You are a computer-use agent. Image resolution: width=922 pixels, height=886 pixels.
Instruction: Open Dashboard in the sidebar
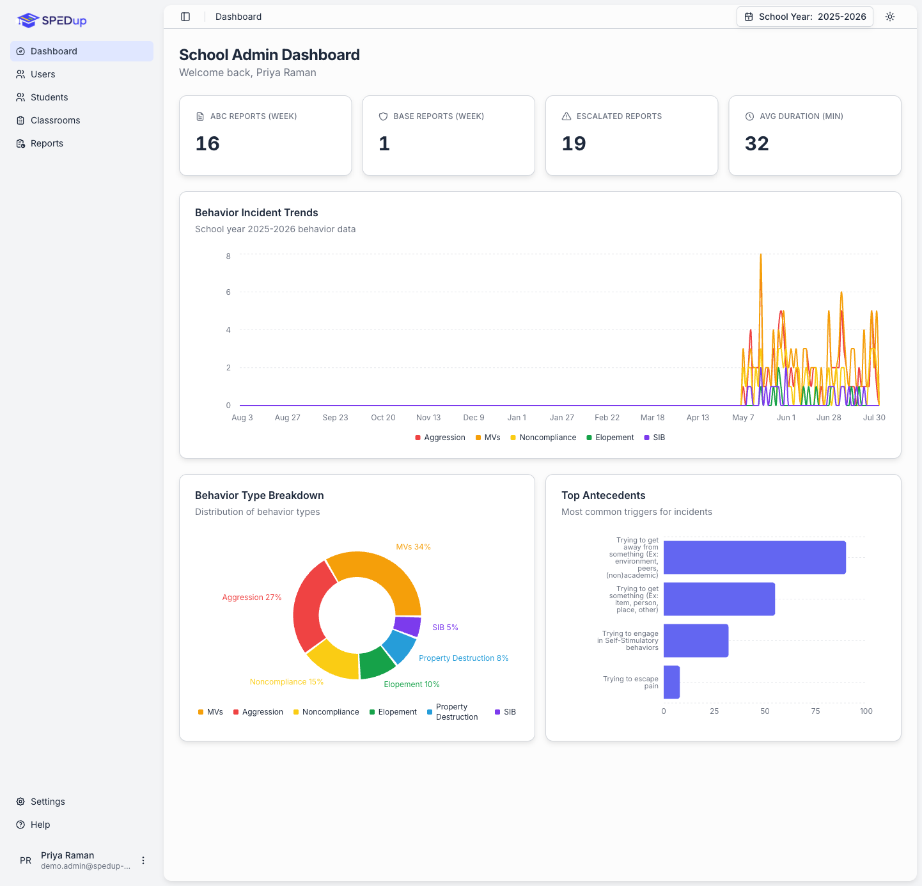point(82,51)
